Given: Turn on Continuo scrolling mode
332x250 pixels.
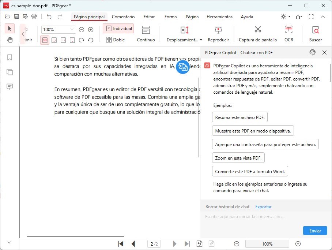Looking at the screenshot, I should coord(146,34).
